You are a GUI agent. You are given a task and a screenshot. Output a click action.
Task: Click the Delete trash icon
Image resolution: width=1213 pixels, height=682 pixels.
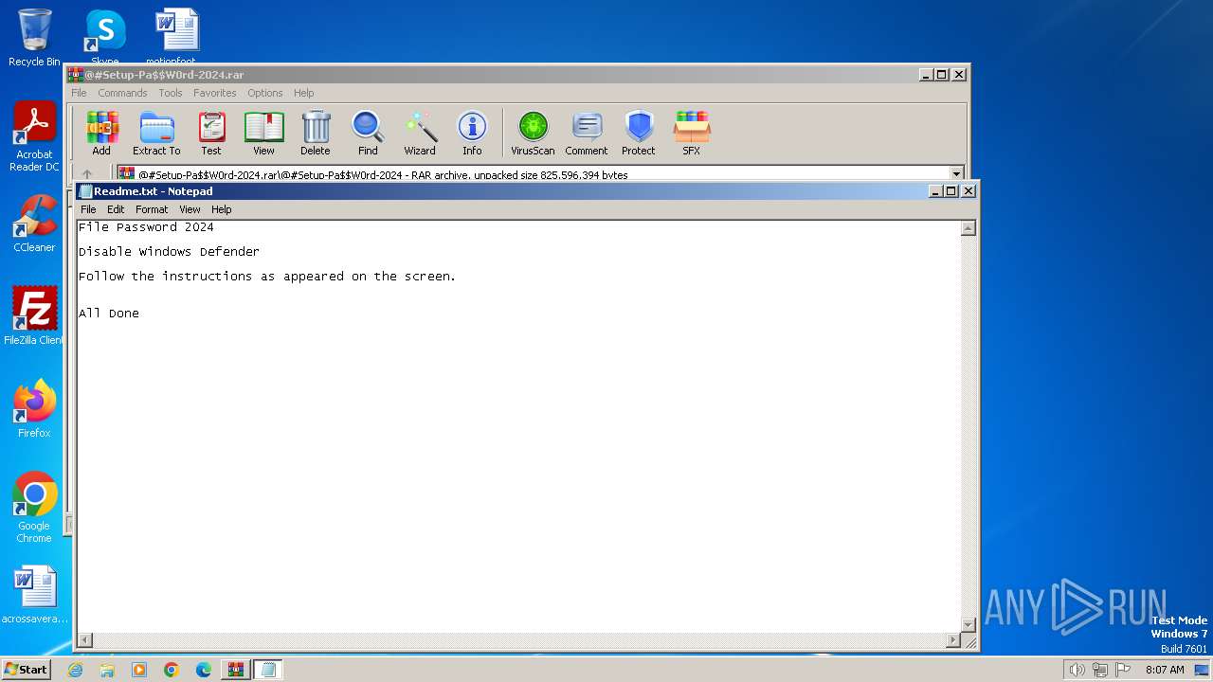(x=316, y=134)
